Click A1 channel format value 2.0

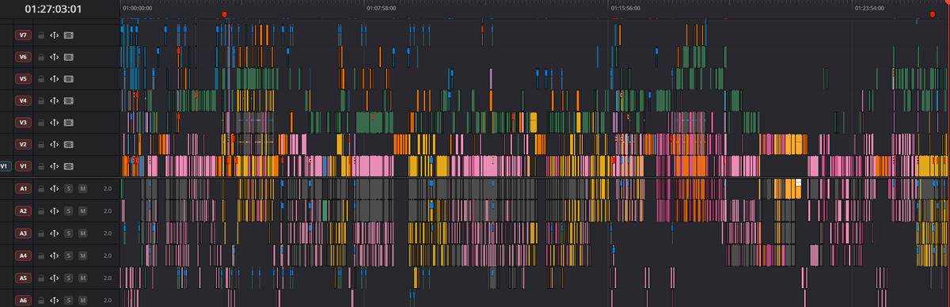(x=107, y=189)
